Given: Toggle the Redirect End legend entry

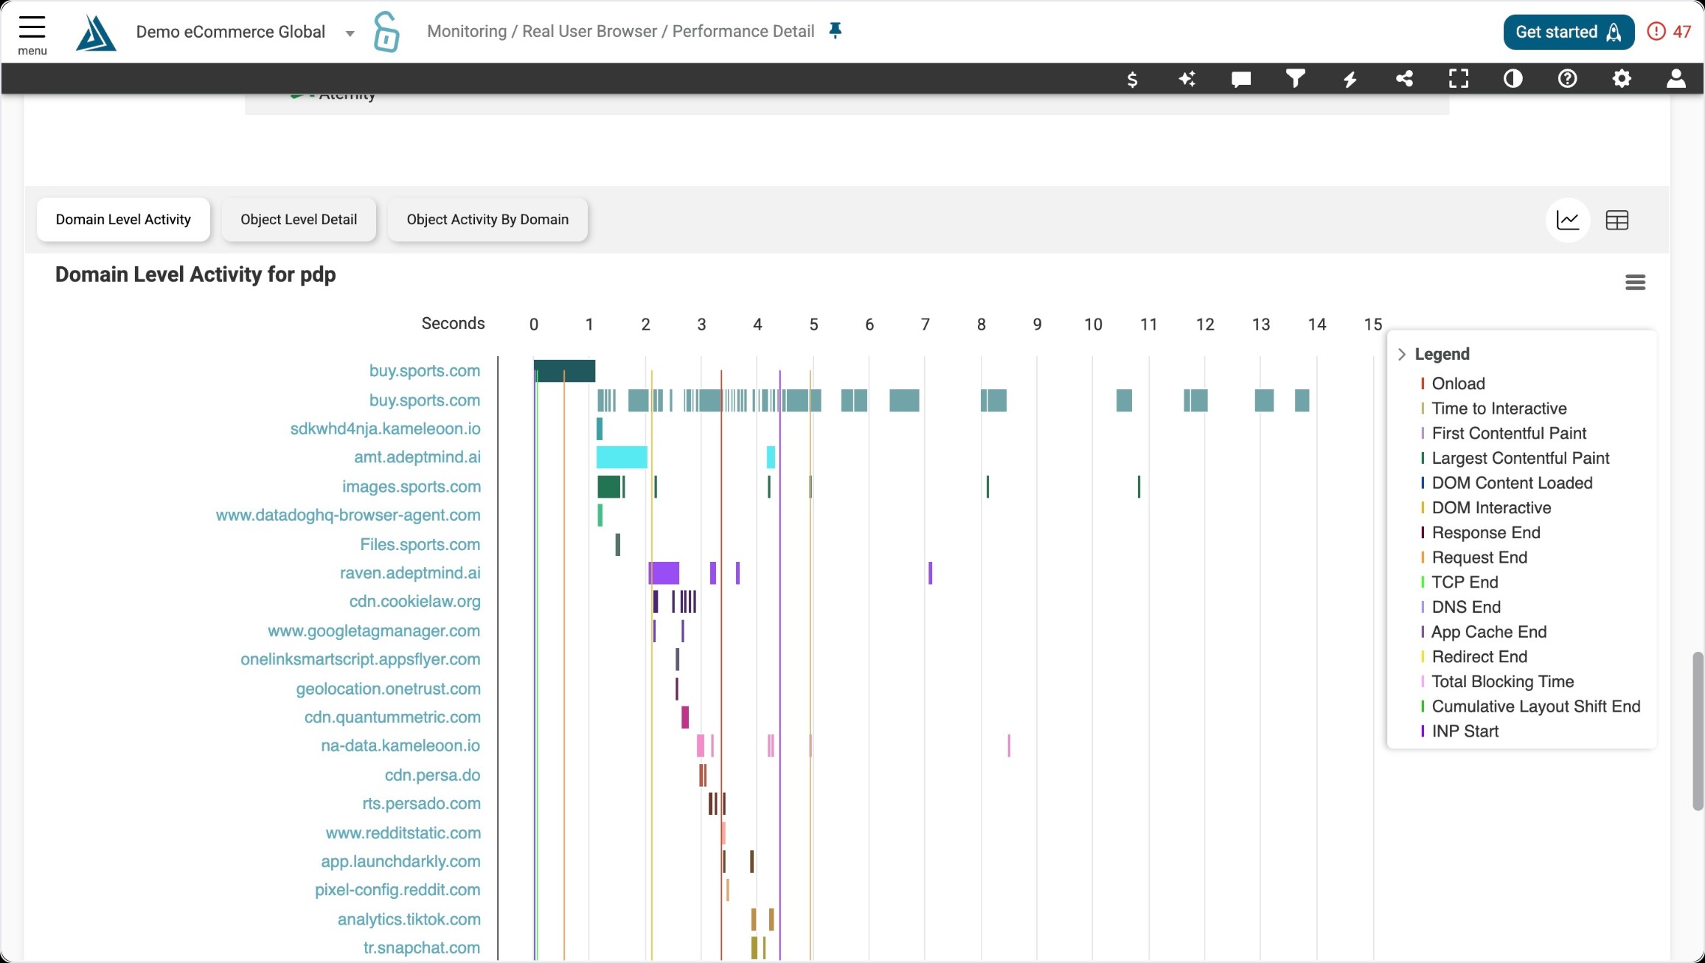Looking at the screenshot, I should coord(1473,656).
